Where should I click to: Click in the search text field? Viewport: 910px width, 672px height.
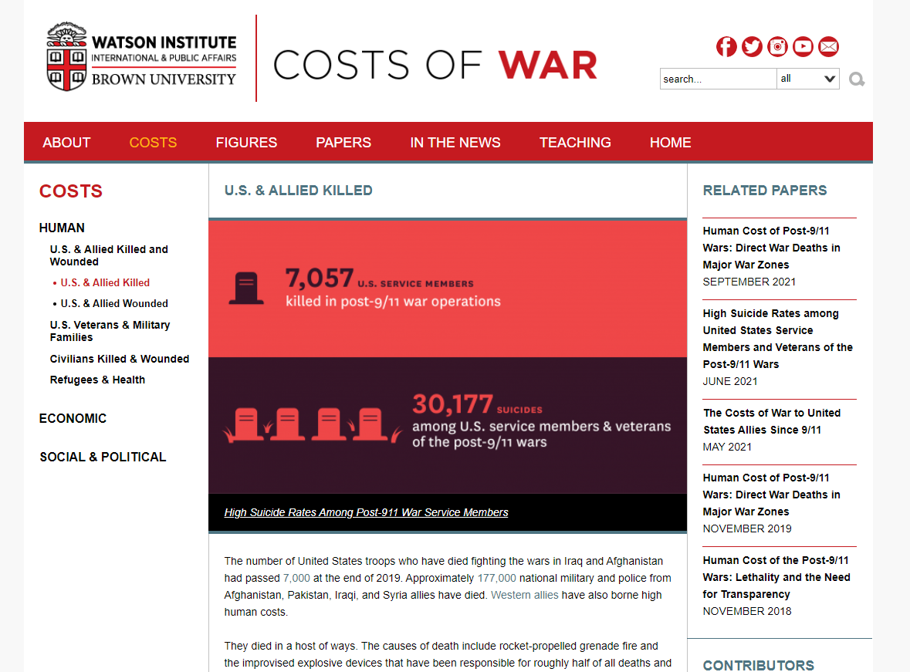coord(718,79)
